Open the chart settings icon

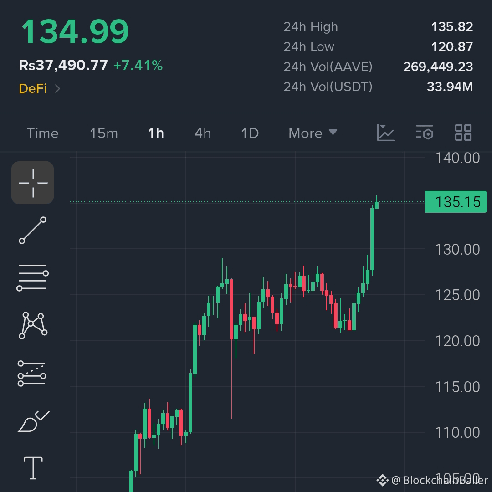(x=425, y=133)
